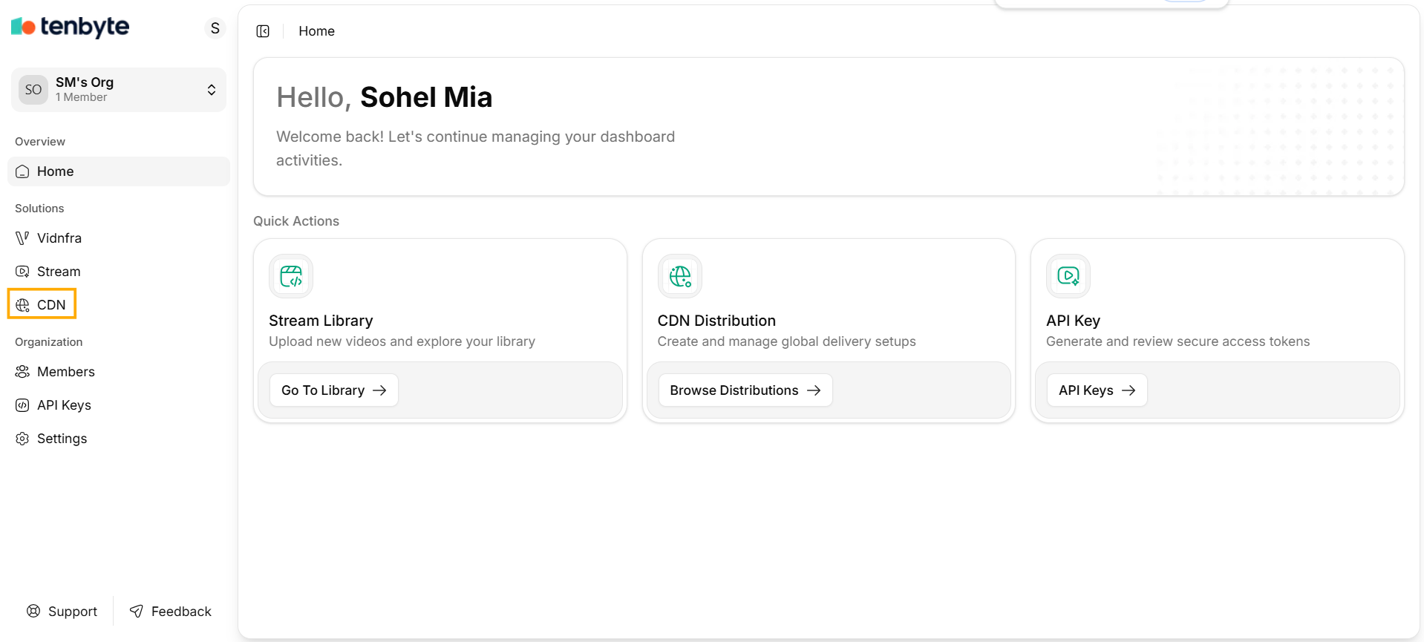This screenshot has height=642, width=1424.
Task: Click arrow icon on Browse Distributions
Action: [x=814, y=390]
